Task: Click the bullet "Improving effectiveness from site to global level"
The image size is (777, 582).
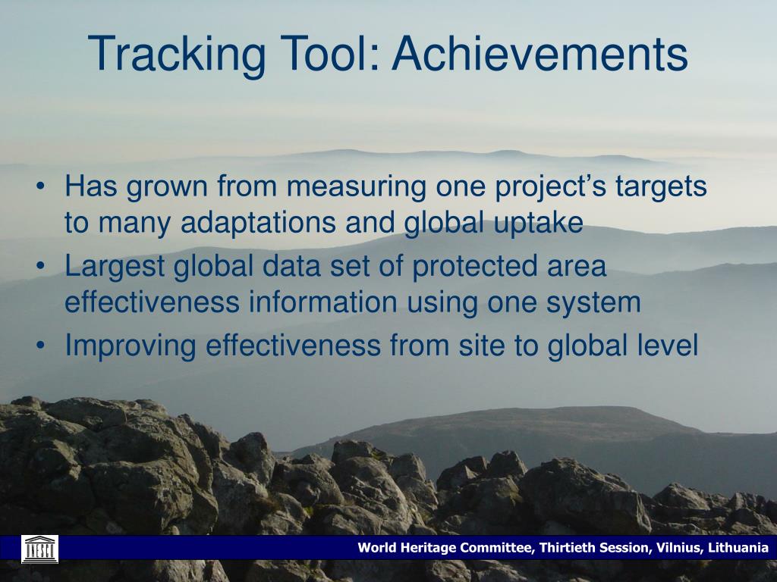Action: [x=382, y=345]
